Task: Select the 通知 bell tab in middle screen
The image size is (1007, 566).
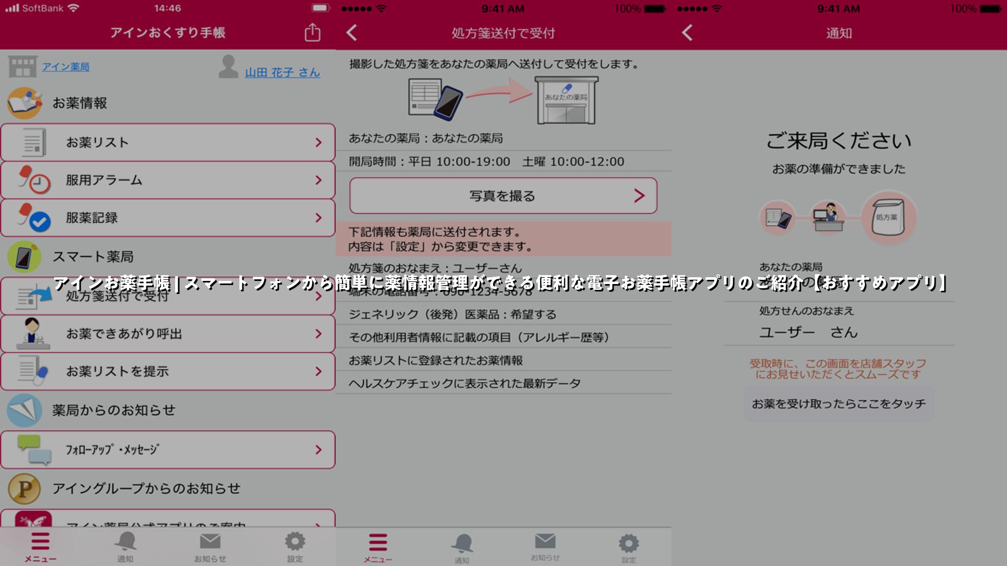Action: [462, 549]
